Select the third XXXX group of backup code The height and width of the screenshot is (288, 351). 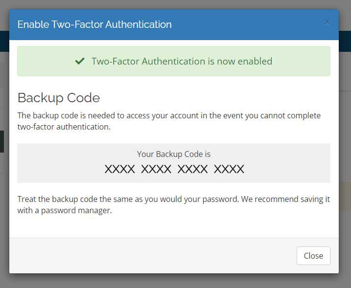pos(192,169)
